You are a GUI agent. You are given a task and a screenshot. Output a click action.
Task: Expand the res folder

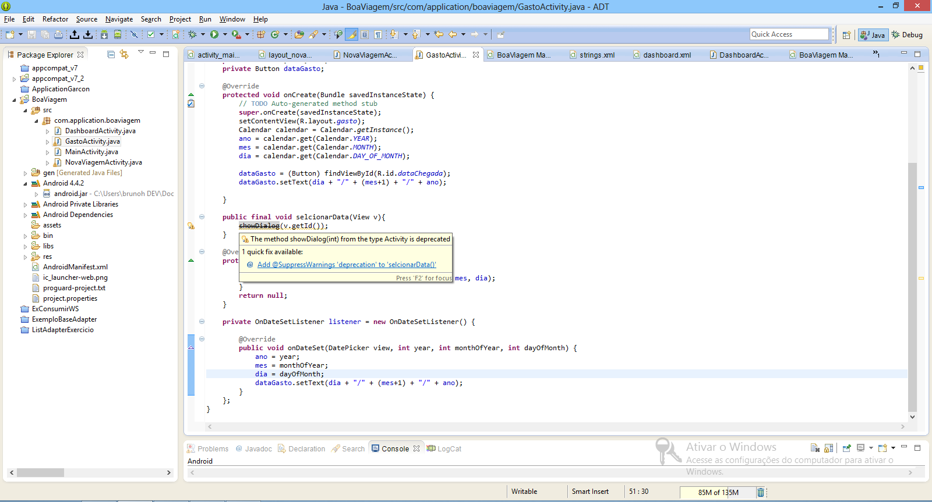[25, 257]
